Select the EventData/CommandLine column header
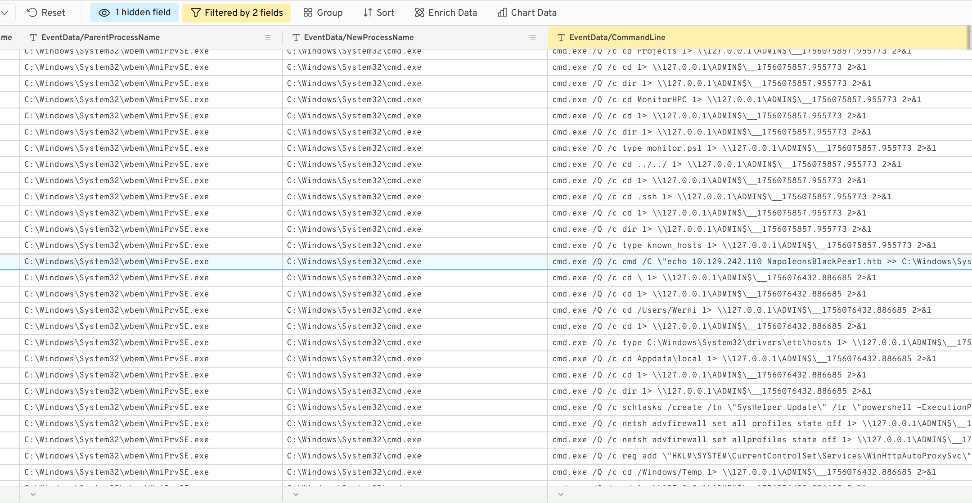Image resolution: width=972 pixels, height=503 pixels. point(616,37)
